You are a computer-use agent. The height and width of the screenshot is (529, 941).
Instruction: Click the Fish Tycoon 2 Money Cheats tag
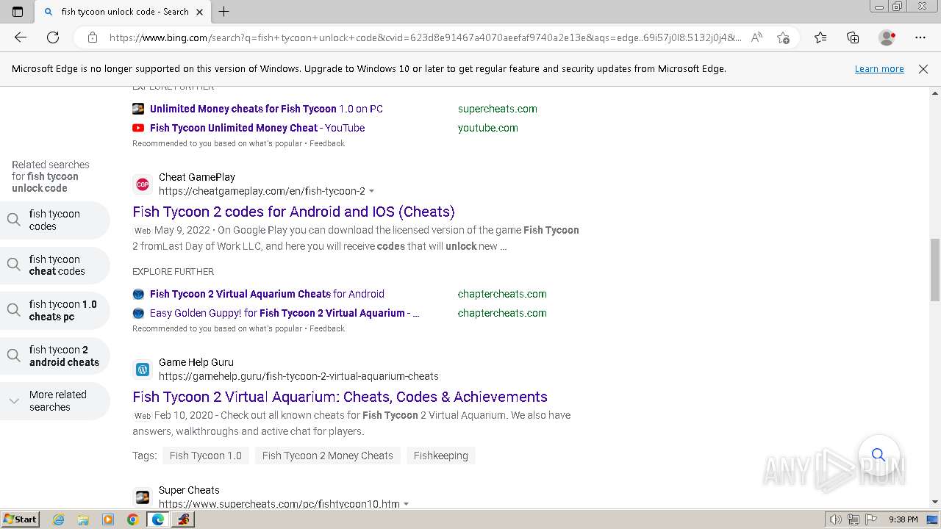(x=328, y=456)
